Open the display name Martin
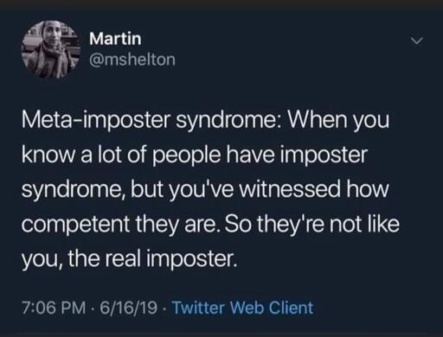Image resolution: width=443 pixels, height=337 pixels. (x=115, y=39)
